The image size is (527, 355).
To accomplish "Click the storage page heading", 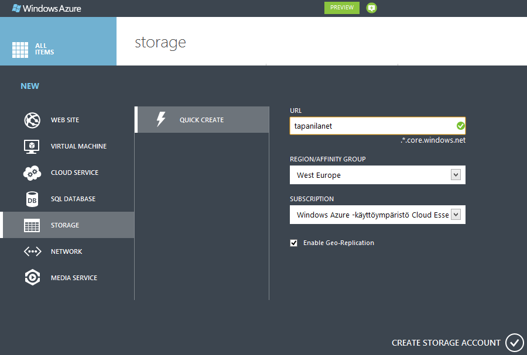I will (160, 43).
